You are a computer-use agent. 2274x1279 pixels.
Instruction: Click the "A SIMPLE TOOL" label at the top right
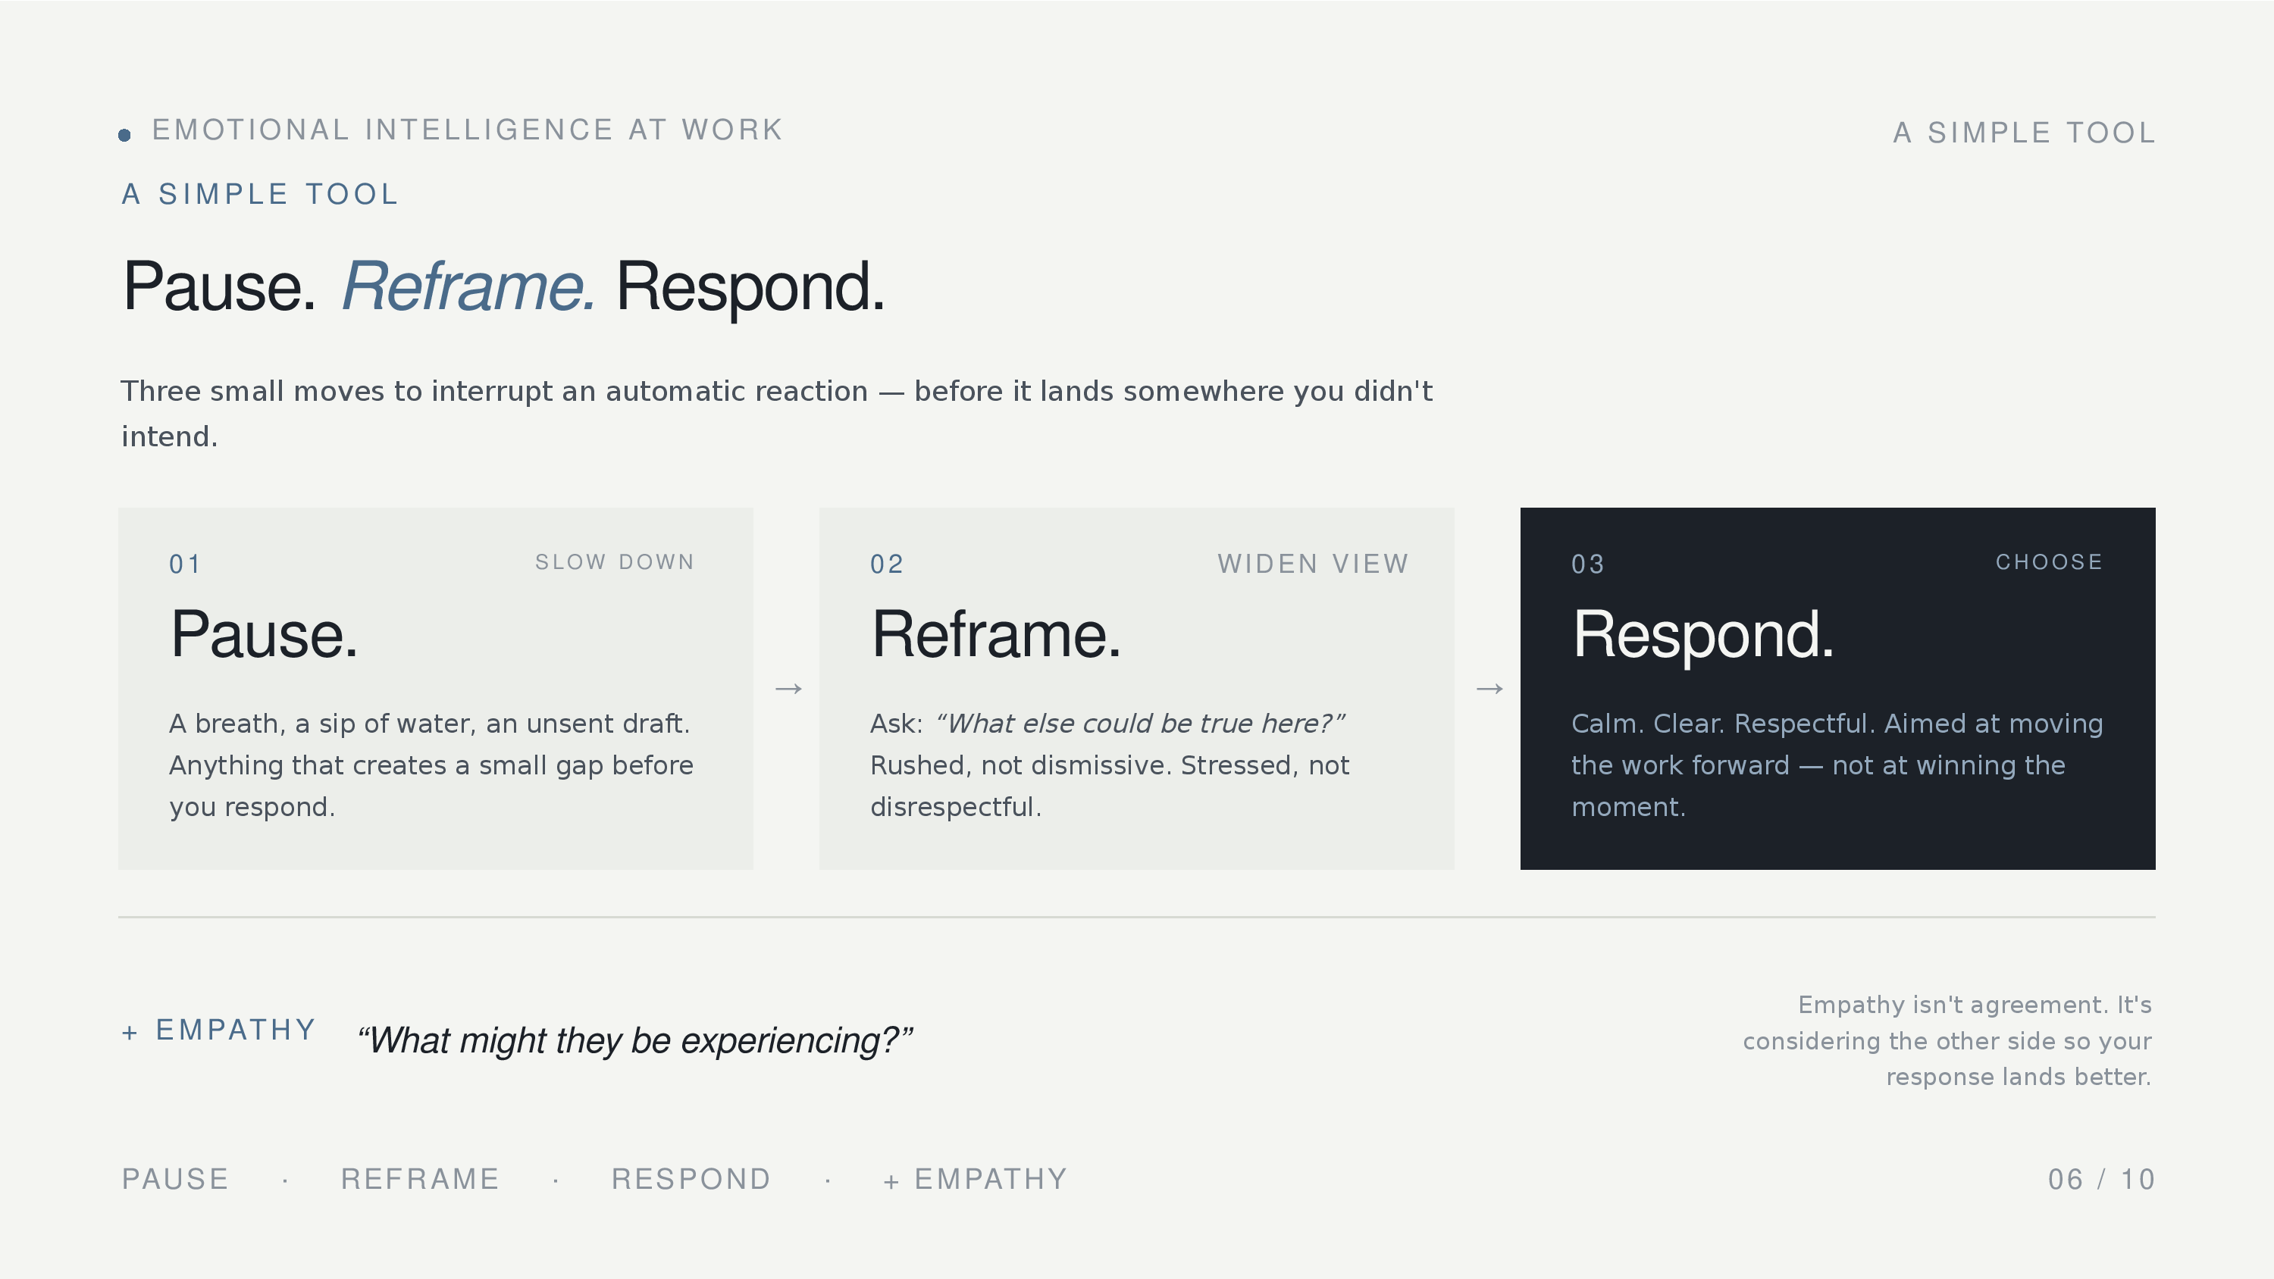(x=2023, y=133)
